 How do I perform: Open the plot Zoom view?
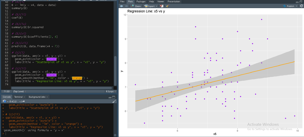136,6
